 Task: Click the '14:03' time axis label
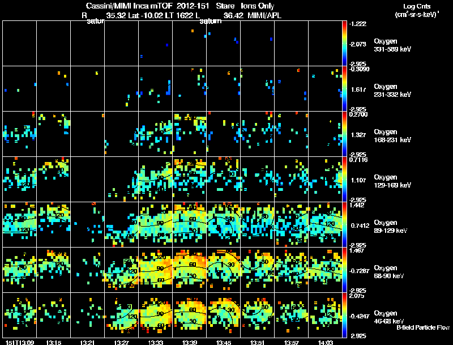point(326,342)
